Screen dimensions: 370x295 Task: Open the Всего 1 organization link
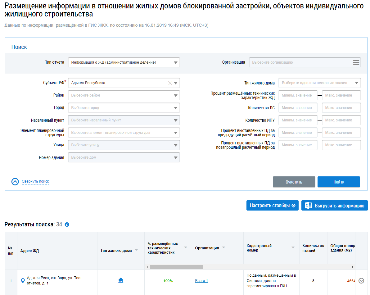(201, 281)
